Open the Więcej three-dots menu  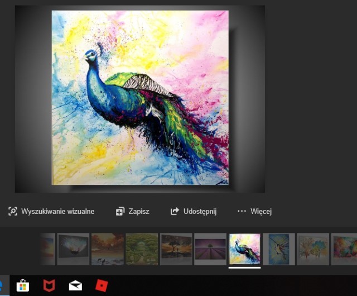242,211
